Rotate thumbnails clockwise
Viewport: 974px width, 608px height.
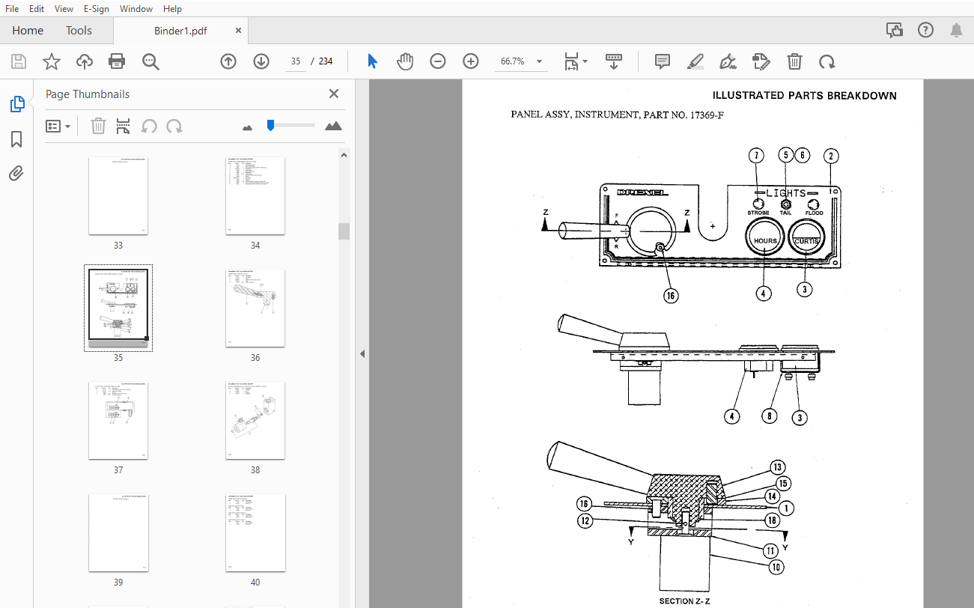point(174,126)
